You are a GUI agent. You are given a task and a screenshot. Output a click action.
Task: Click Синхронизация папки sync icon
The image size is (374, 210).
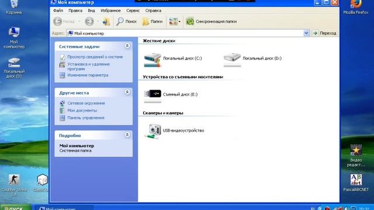190,22
